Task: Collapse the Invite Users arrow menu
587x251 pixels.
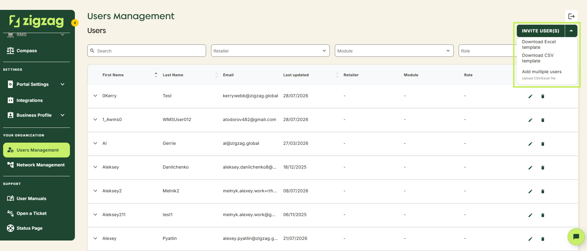Action: [571, 31]
